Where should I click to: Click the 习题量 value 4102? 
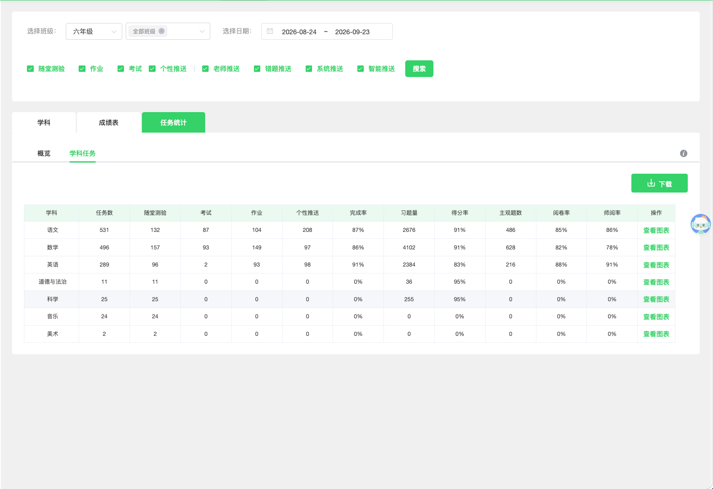[409, 248]
